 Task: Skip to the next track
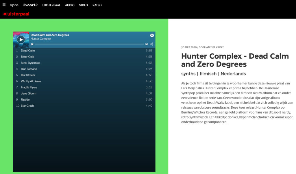[x=147, y=44]
